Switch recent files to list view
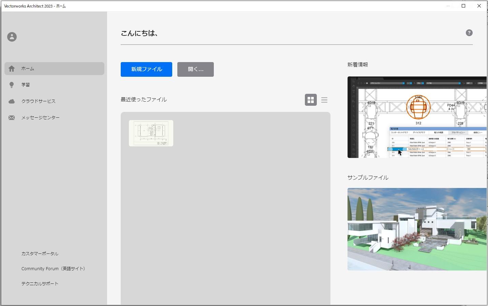Viewport: 488px width, 306px height. [x=324, y=100]
